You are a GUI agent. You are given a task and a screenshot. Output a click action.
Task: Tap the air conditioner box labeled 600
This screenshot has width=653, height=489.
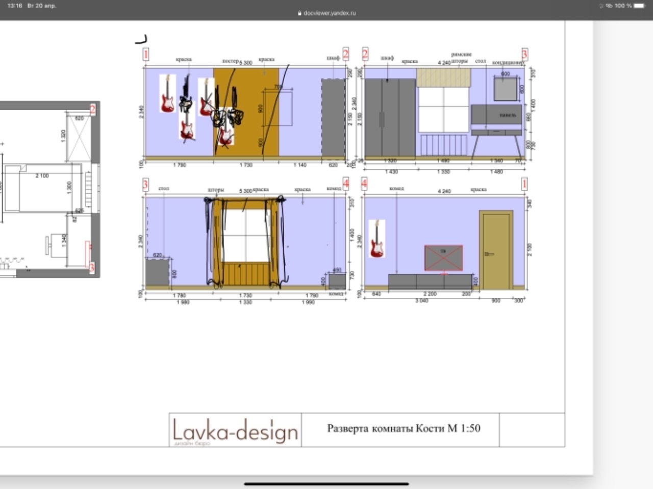506,88
